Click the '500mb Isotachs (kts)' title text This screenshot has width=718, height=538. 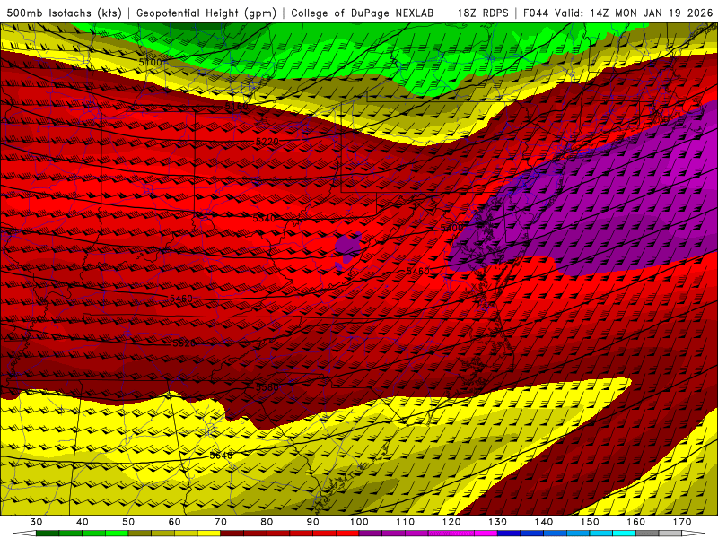(64, 13)
